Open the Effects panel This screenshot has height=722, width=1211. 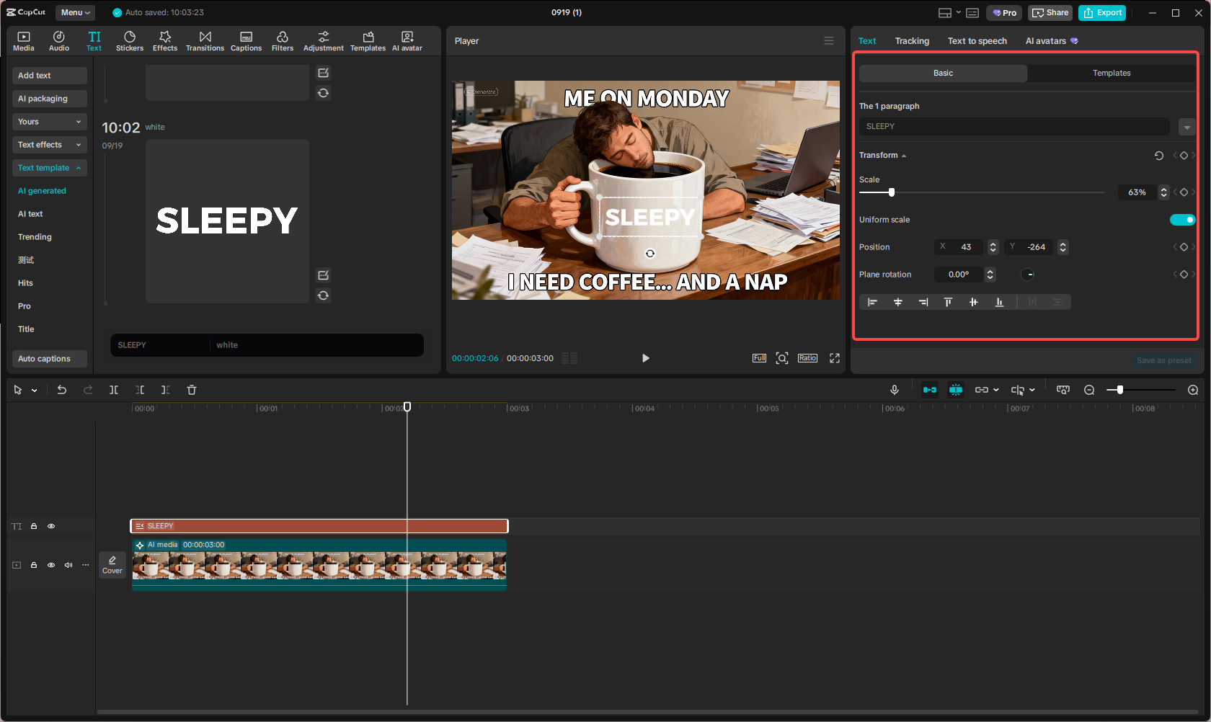tap(165, 40)
